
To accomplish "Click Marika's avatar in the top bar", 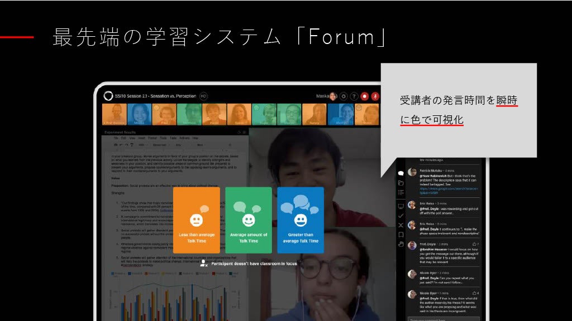I will point(333,95).
